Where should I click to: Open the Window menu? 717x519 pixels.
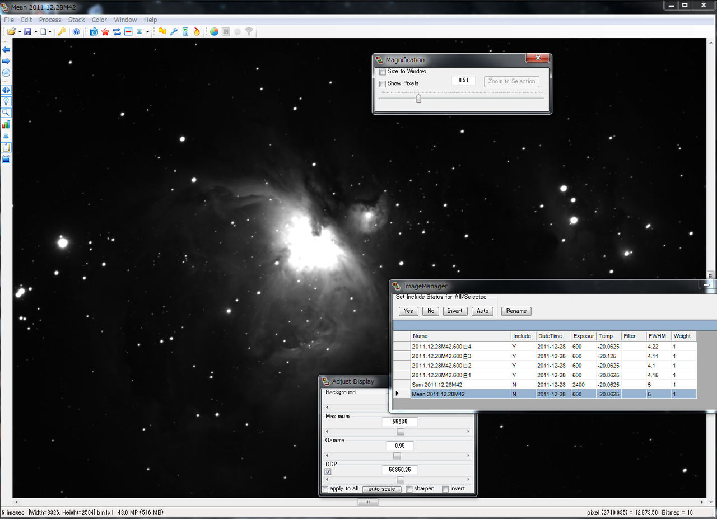pos(125,20)
